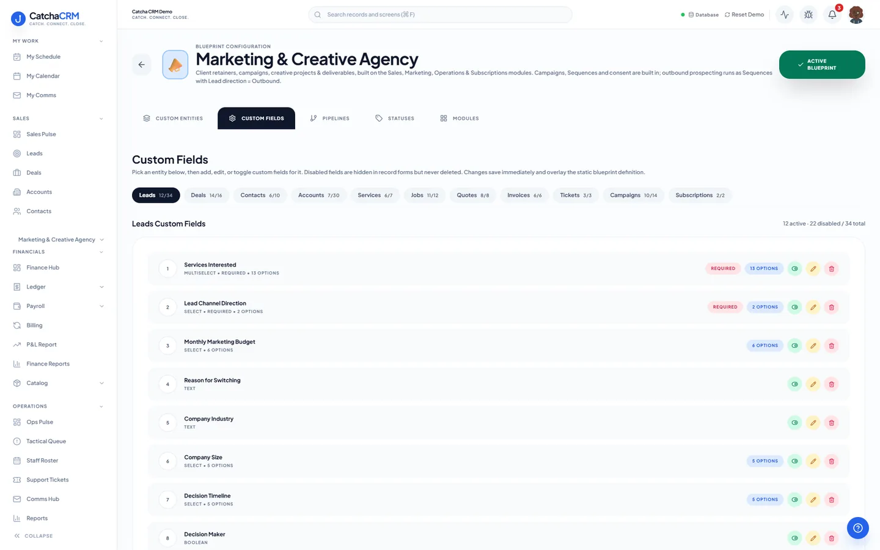Open notifications bell with 3 badge
The width and height of the screenshot is (880, 550).
pyautogui.click(x=832, y=15)
